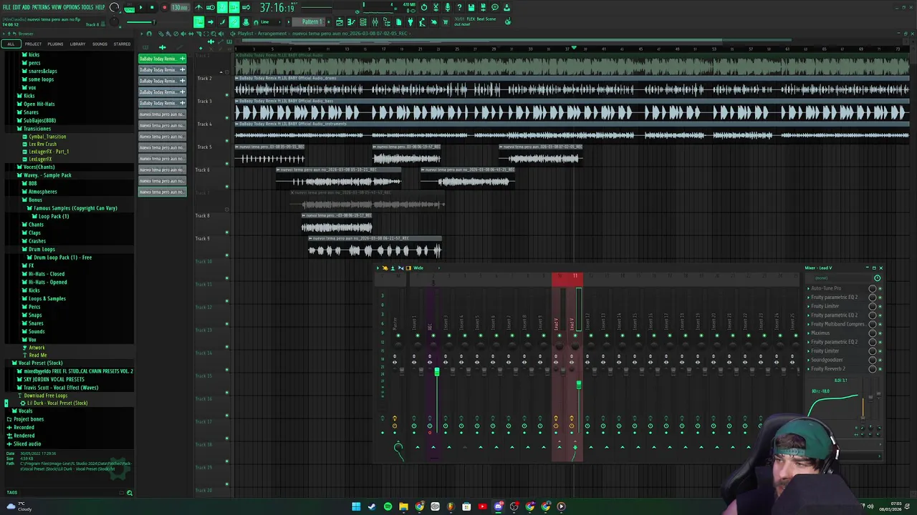Toggle the Maximus slot on/off LED

click(880, 333)
